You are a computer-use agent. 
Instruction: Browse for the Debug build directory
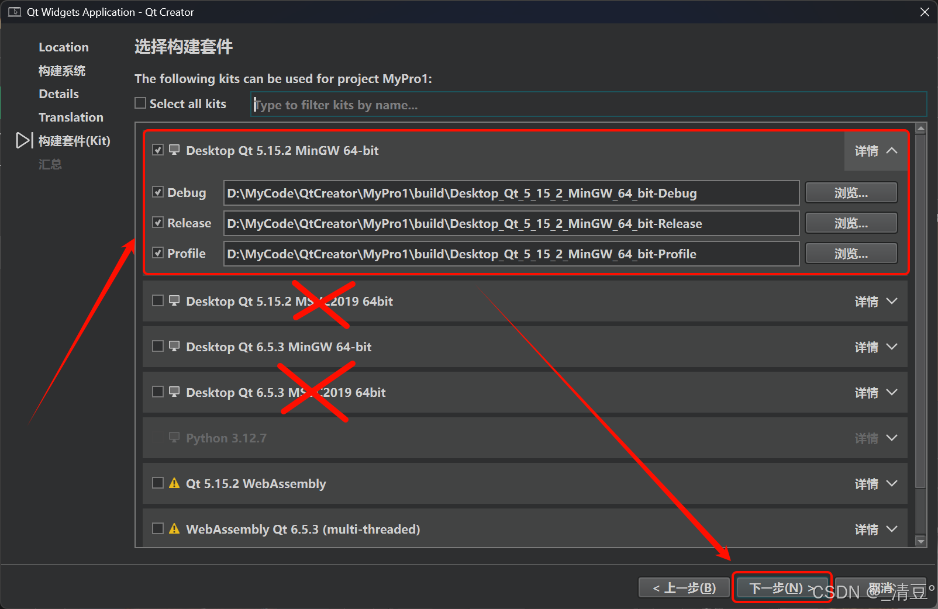851,193
